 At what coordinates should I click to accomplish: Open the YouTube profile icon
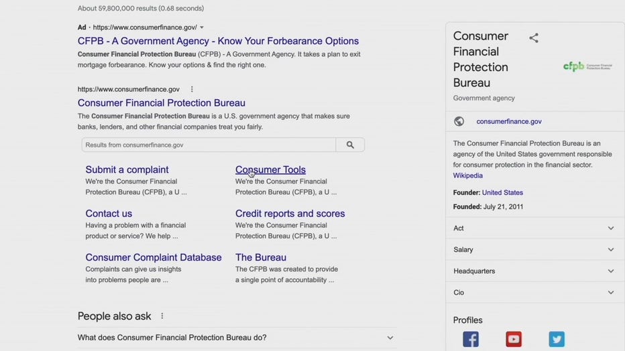(x=514, y=339)
